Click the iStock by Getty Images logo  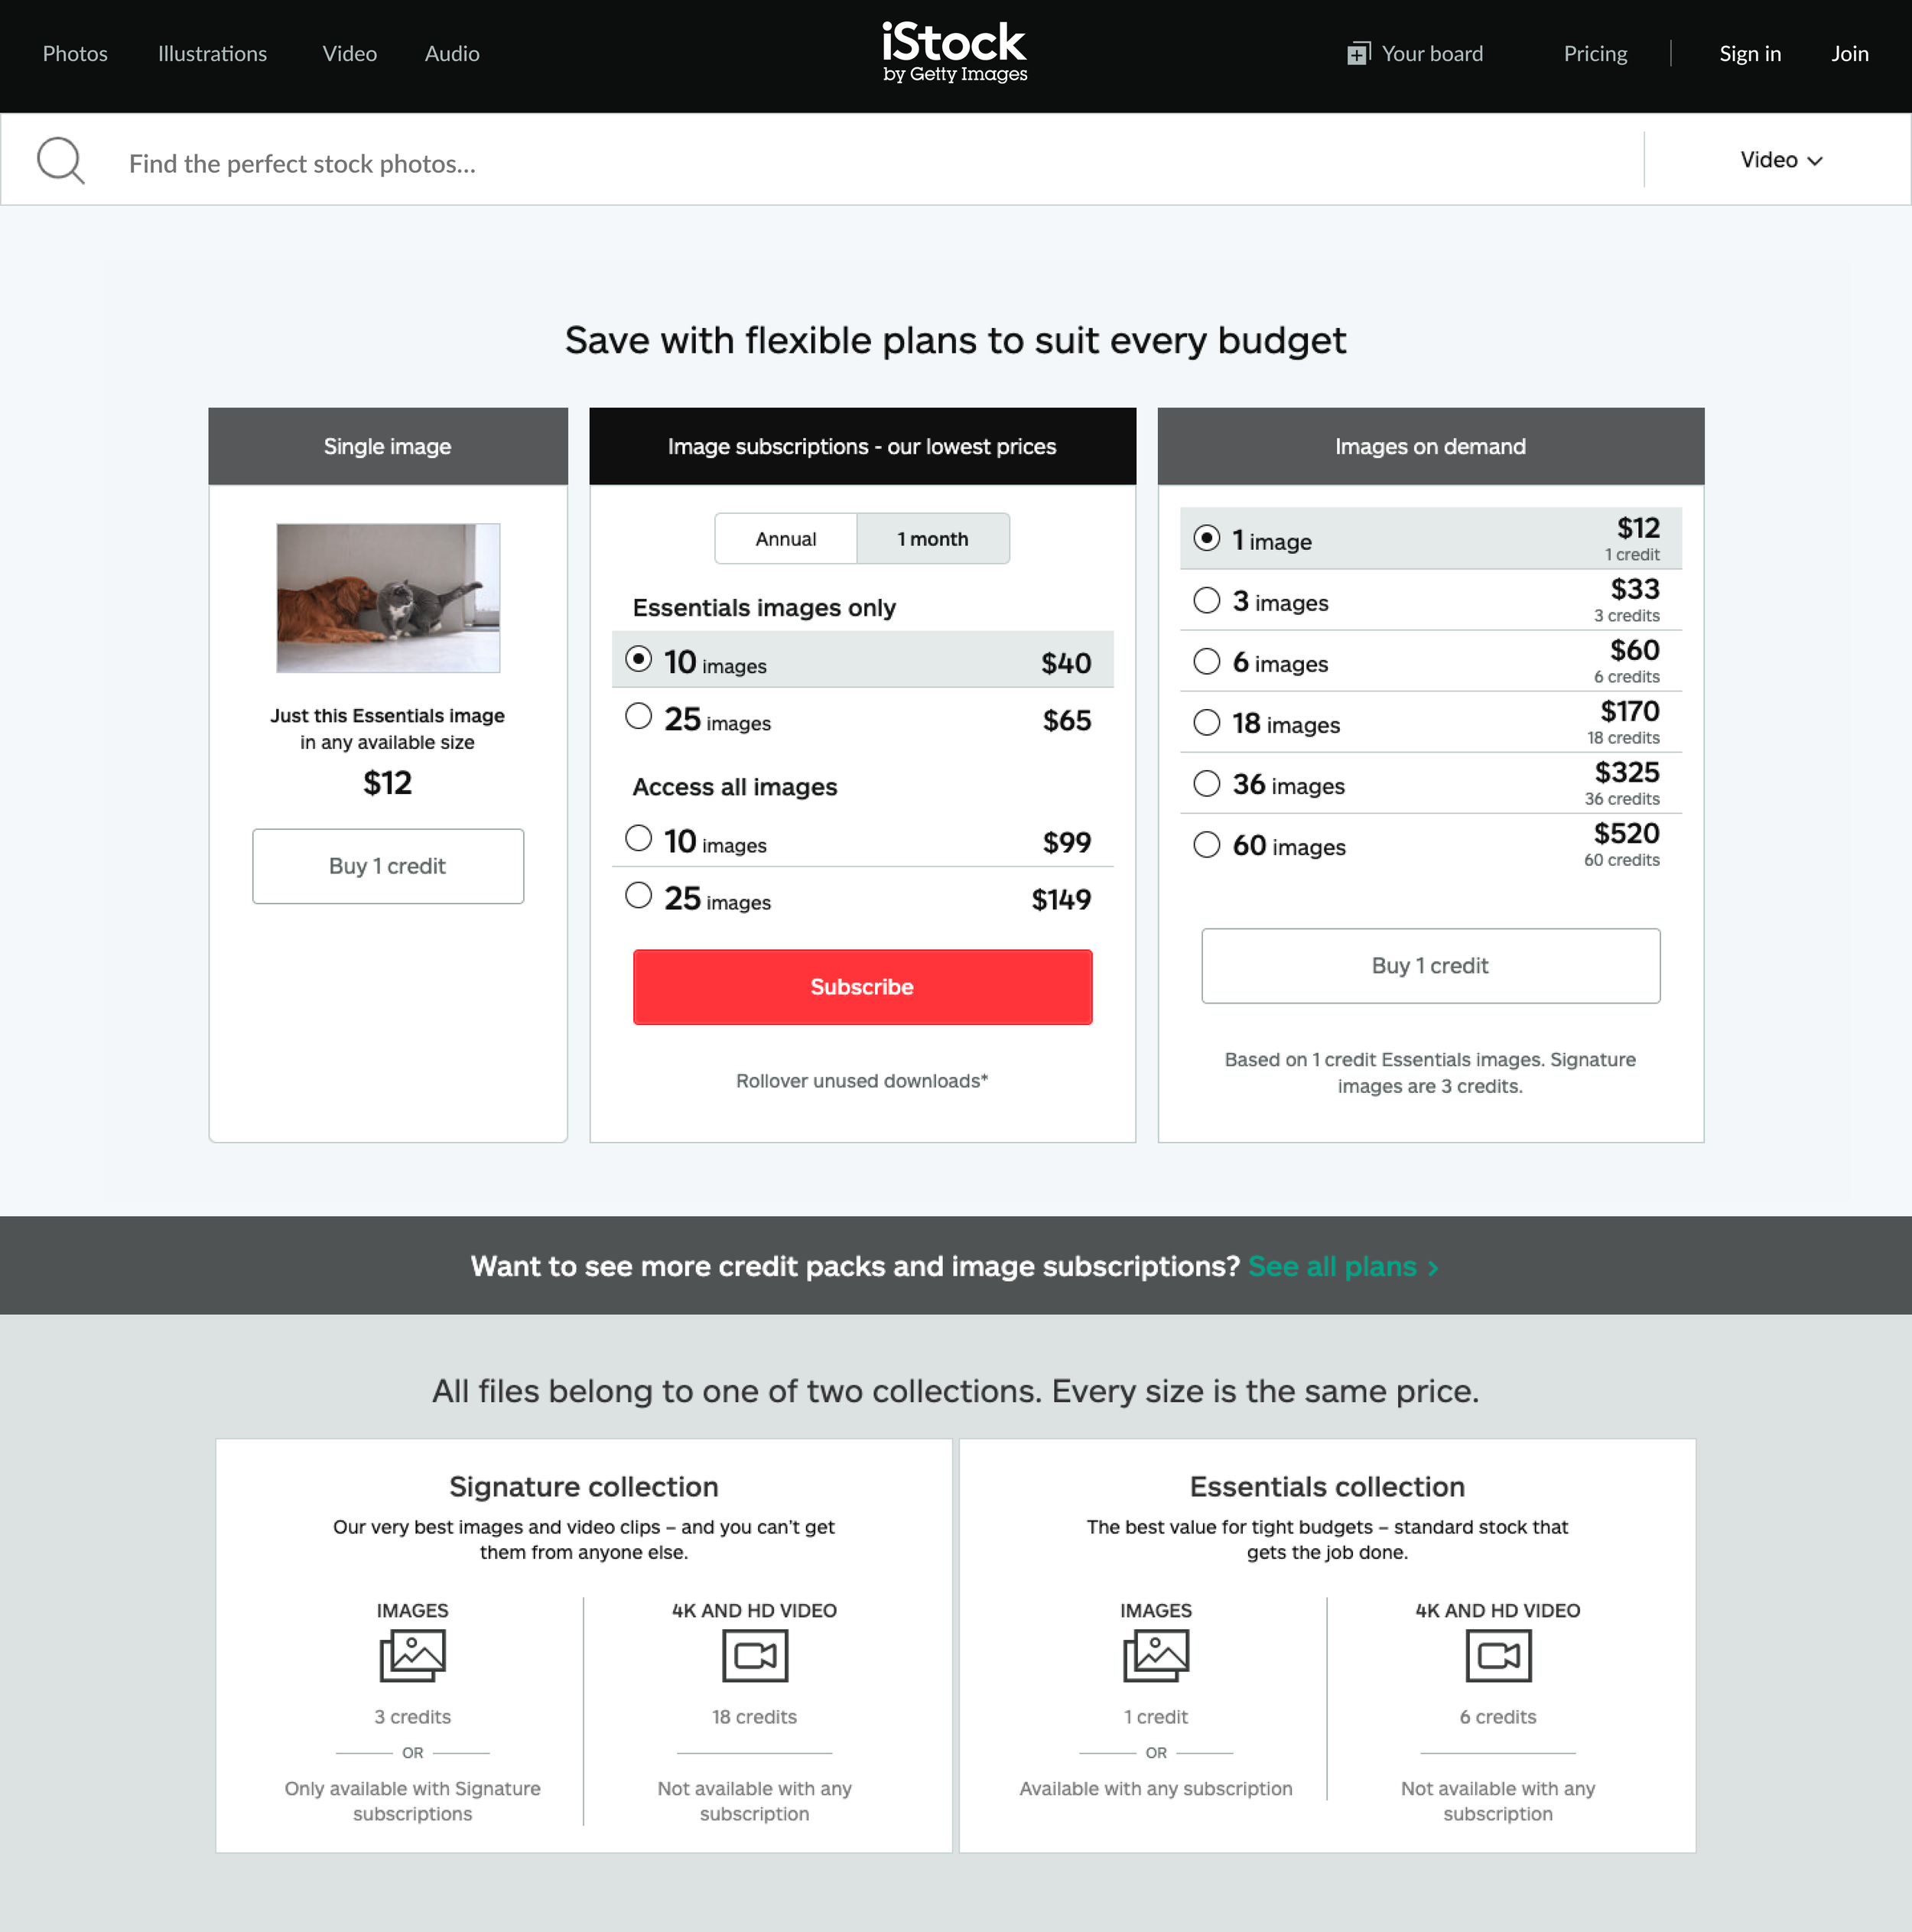(954, 53)
